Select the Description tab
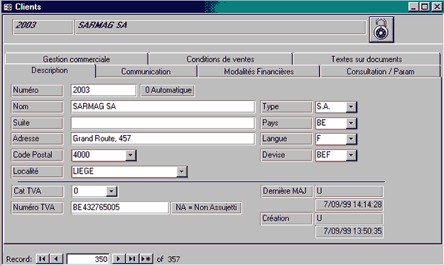This screenshot has width=444, height=266. 50,70
